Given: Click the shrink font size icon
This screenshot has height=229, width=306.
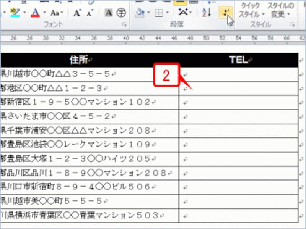Looking at the screenshot, I should point(90,13).
